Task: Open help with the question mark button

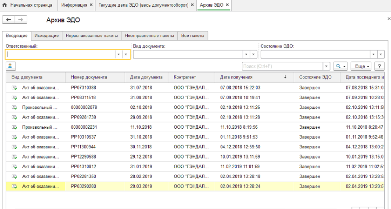Action: pyautogui.click(x=378, y=66)
